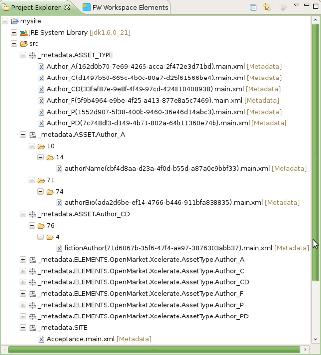Select authorBio(ada2d6be...) main.xml entry
Screen dimensions: 321x355
pyautogui.click(x=164, y=203)
